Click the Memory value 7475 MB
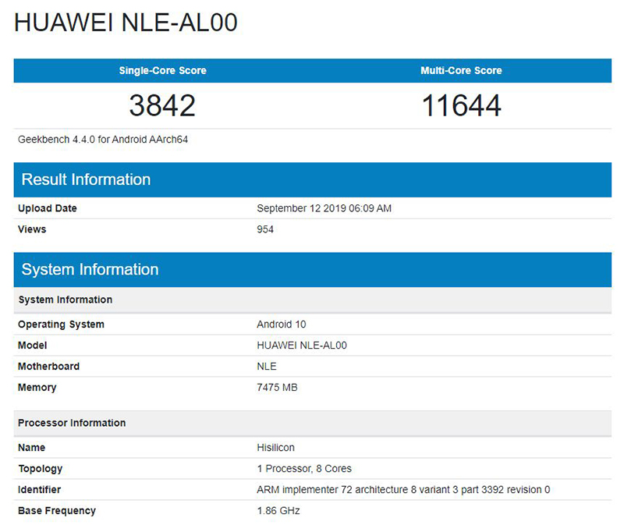 coord(277,388)
